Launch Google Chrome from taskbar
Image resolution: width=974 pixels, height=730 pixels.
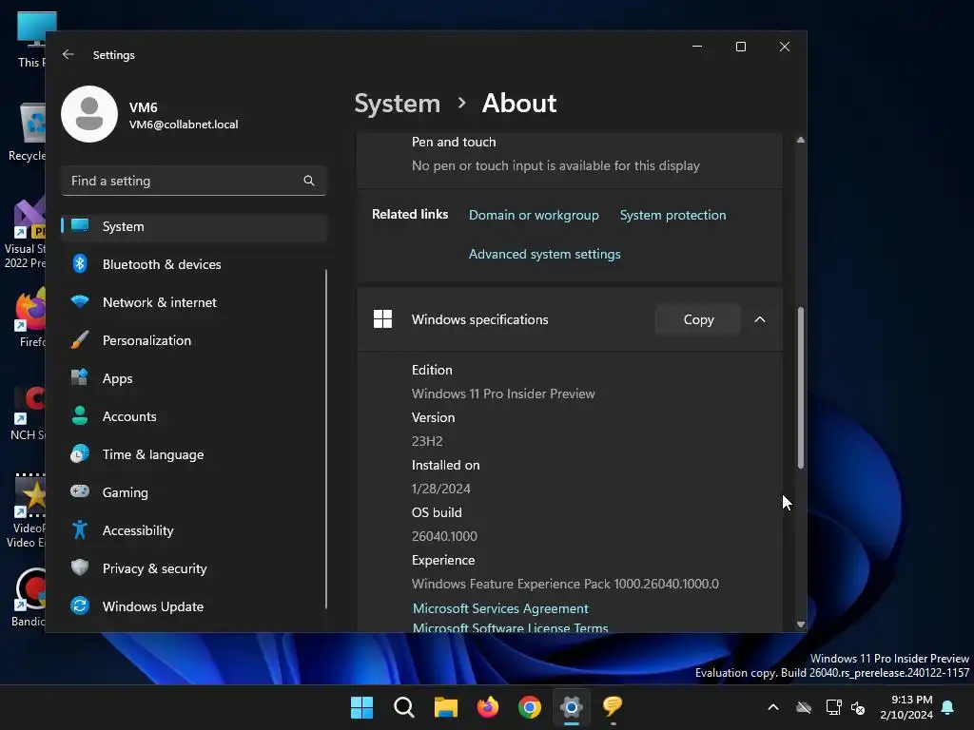529,707
